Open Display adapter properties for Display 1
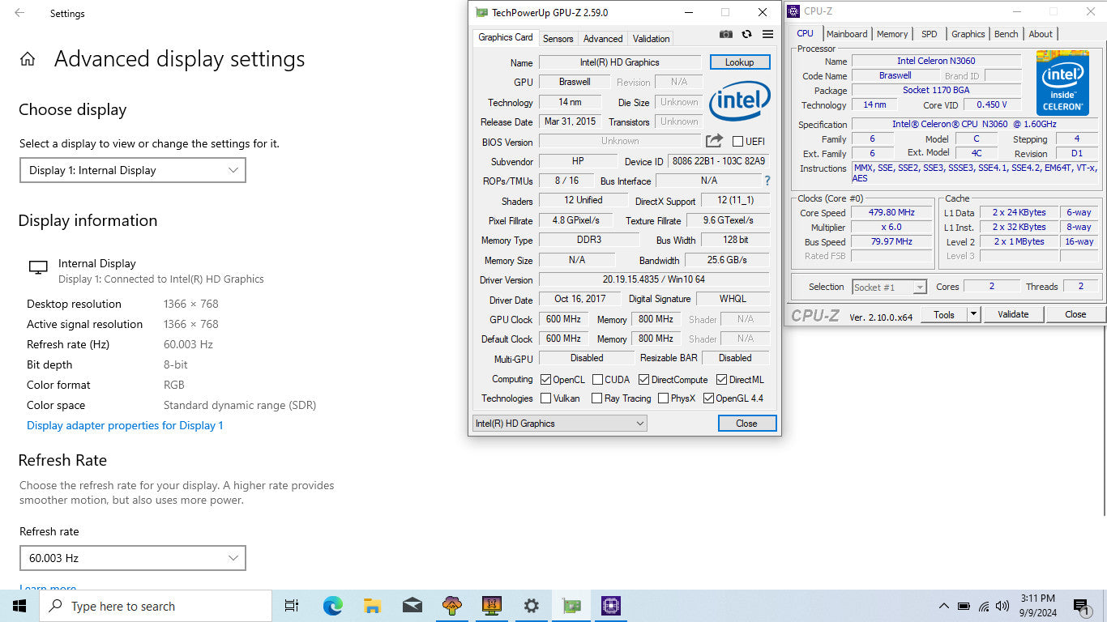 coord(125,425)
